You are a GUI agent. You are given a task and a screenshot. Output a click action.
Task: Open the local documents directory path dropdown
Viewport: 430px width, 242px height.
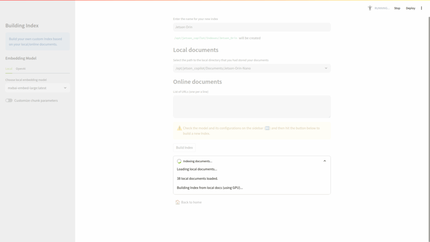(252, 68)
